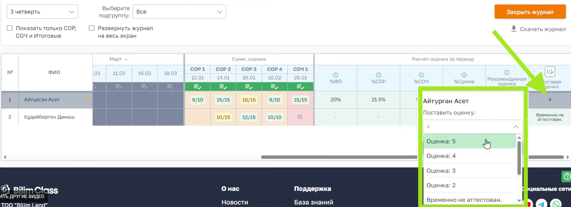The height and width of the screenshot is (207, 571).
Task: Click Айтурган Асет's СОЧ 1 score 15/15
Action: pyautogui.click(x=300, y=100)
